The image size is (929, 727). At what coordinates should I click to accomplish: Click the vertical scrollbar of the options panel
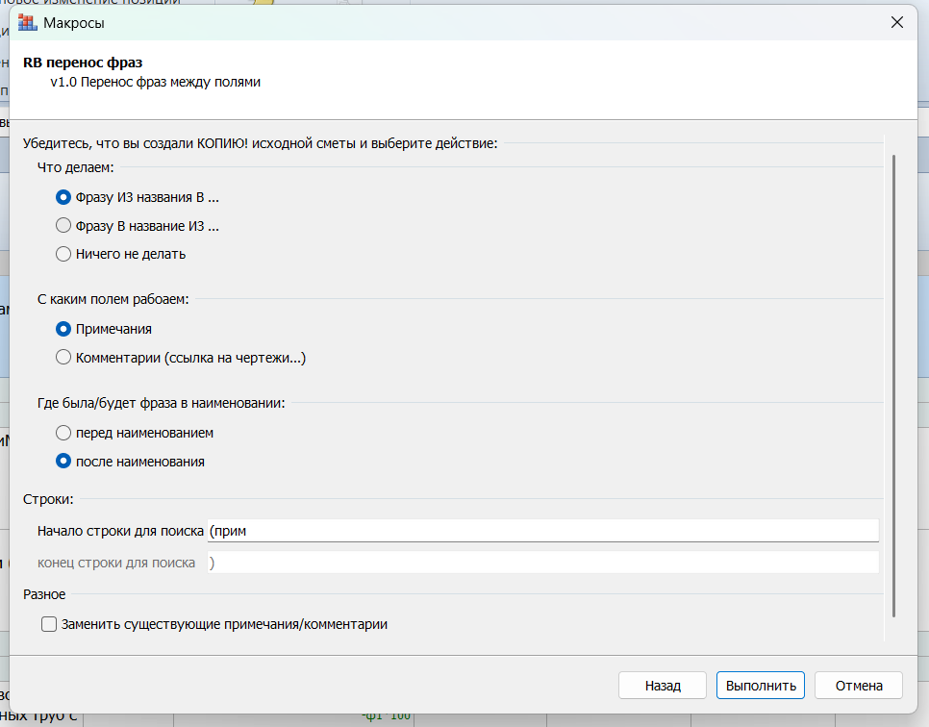click(894, 385)
